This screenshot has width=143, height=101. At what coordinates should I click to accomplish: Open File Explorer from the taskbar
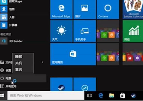click(x=111, y=96)
